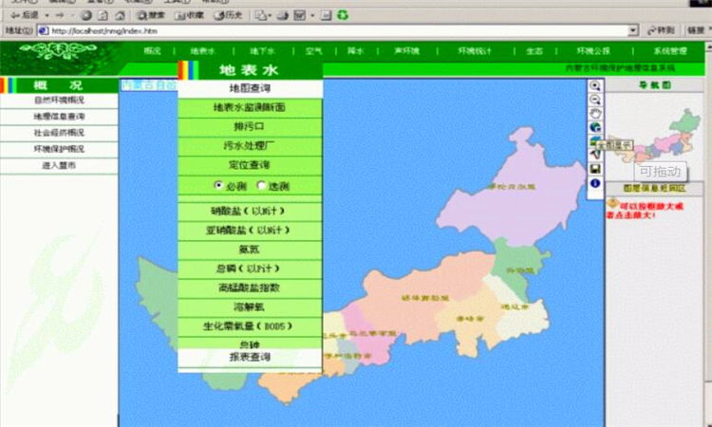Click the browser Print icon

(283, 15)
